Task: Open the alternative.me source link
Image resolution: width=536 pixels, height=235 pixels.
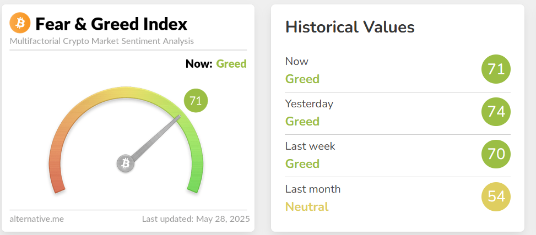Action: (36, 219)
